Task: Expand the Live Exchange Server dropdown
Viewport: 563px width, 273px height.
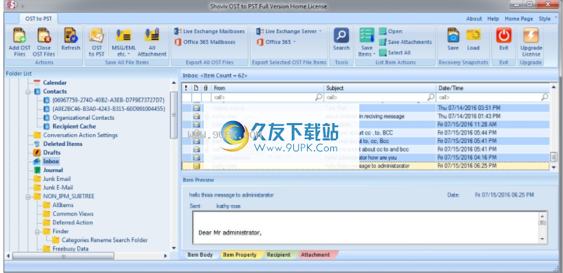Action: [x=289, y=32]
